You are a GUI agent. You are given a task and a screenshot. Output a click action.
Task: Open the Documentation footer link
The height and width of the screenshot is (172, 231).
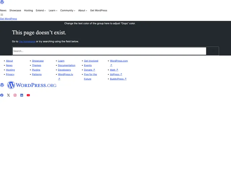pyautogui.click(x=66, y=66)
